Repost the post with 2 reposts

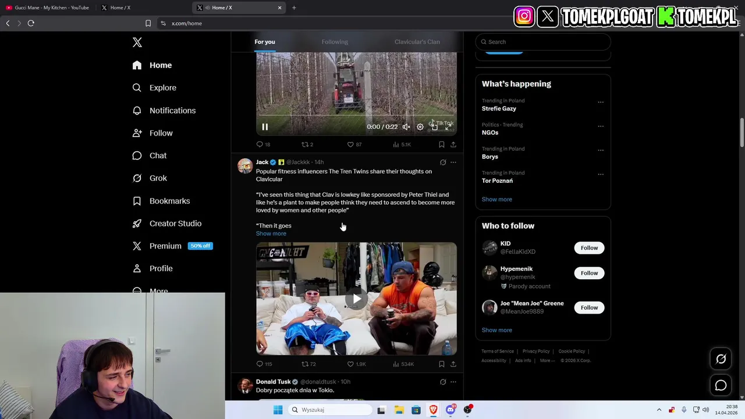307,144
